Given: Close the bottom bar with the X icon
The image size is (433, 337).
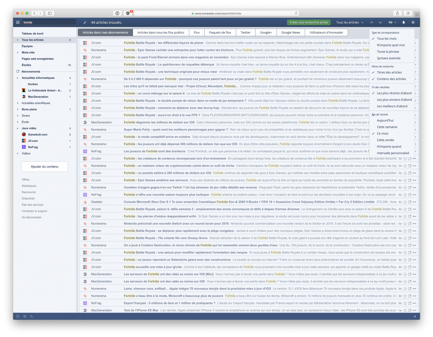Looking at the screenshot, I should 415,316.
